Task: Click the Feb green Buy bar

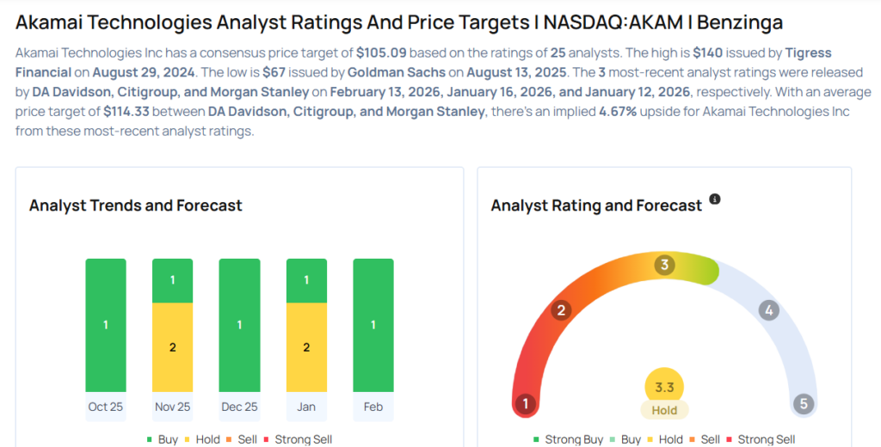Action: (x=373, y=325)
